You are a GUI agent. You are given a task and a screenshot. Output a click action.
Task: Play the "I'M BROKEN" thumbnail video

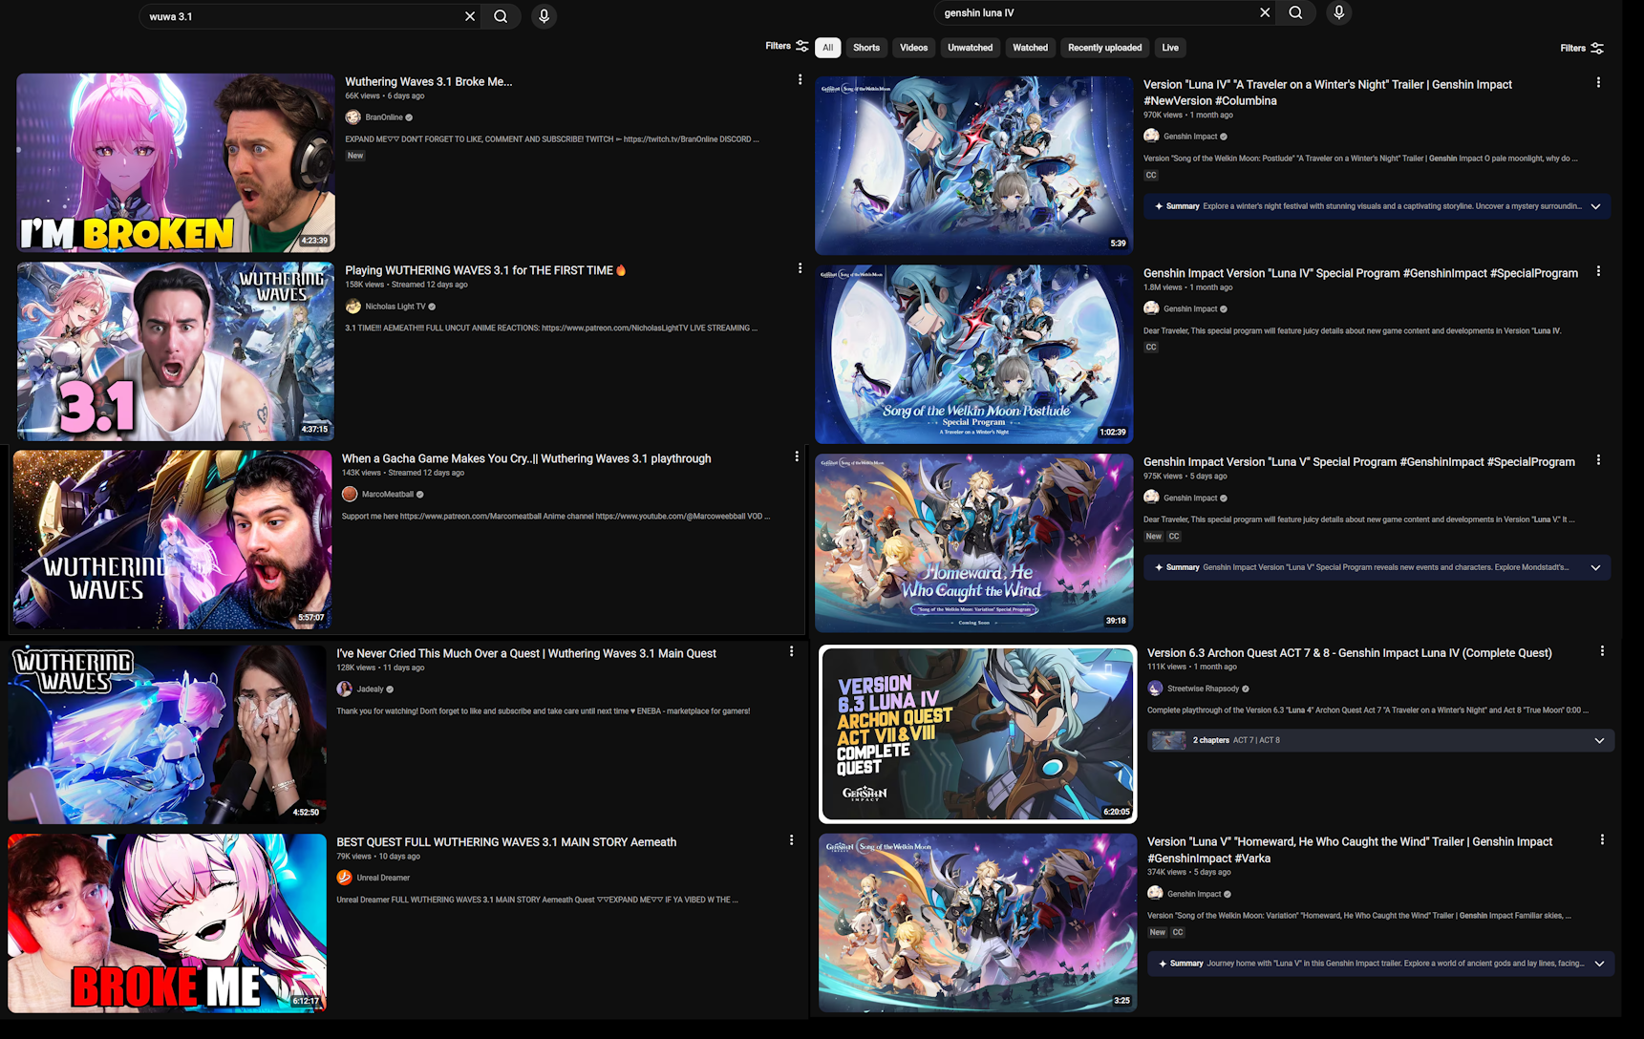176,162
